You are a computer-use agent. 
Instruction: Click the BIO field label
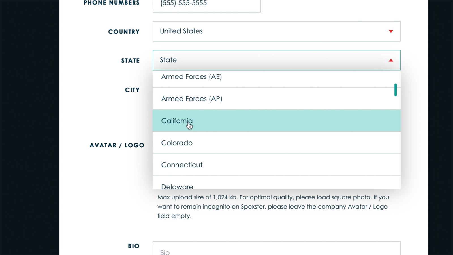[134, 246]
